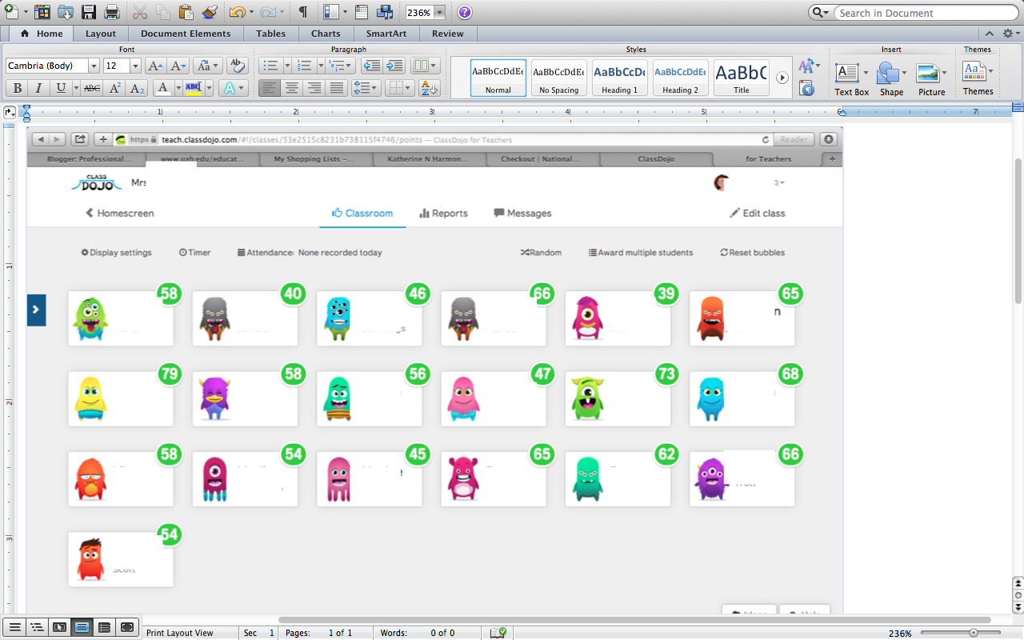Click the font color swatch button
This screenshot has height=640, width=1024.
[x=163, y=88]
